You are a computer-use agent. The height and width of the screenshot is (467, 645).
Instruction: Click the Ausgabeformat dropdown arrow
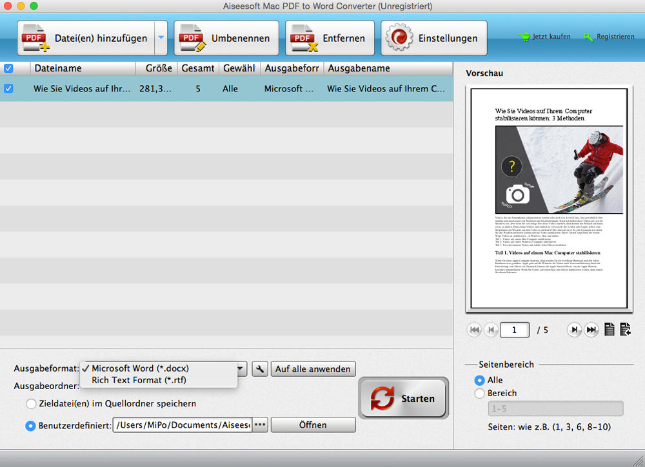pos(241,368)
